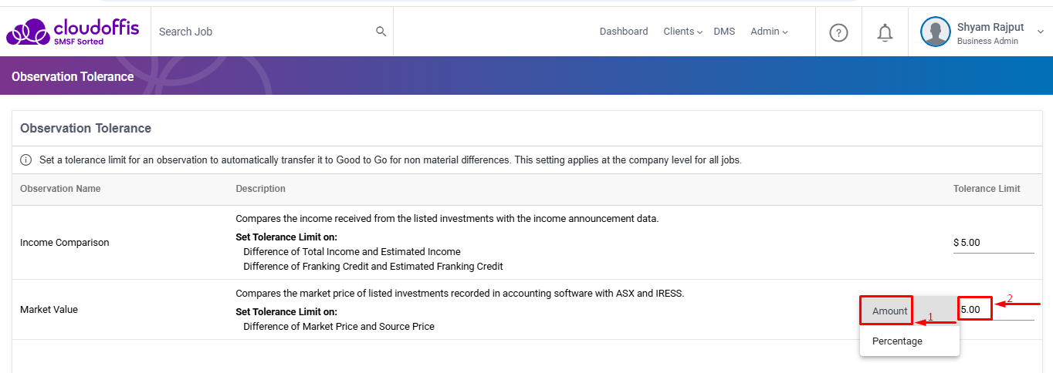Click 'Difference of Total Income and Estimated Income'
The image size is (1053, 373).
coord(352,252)
